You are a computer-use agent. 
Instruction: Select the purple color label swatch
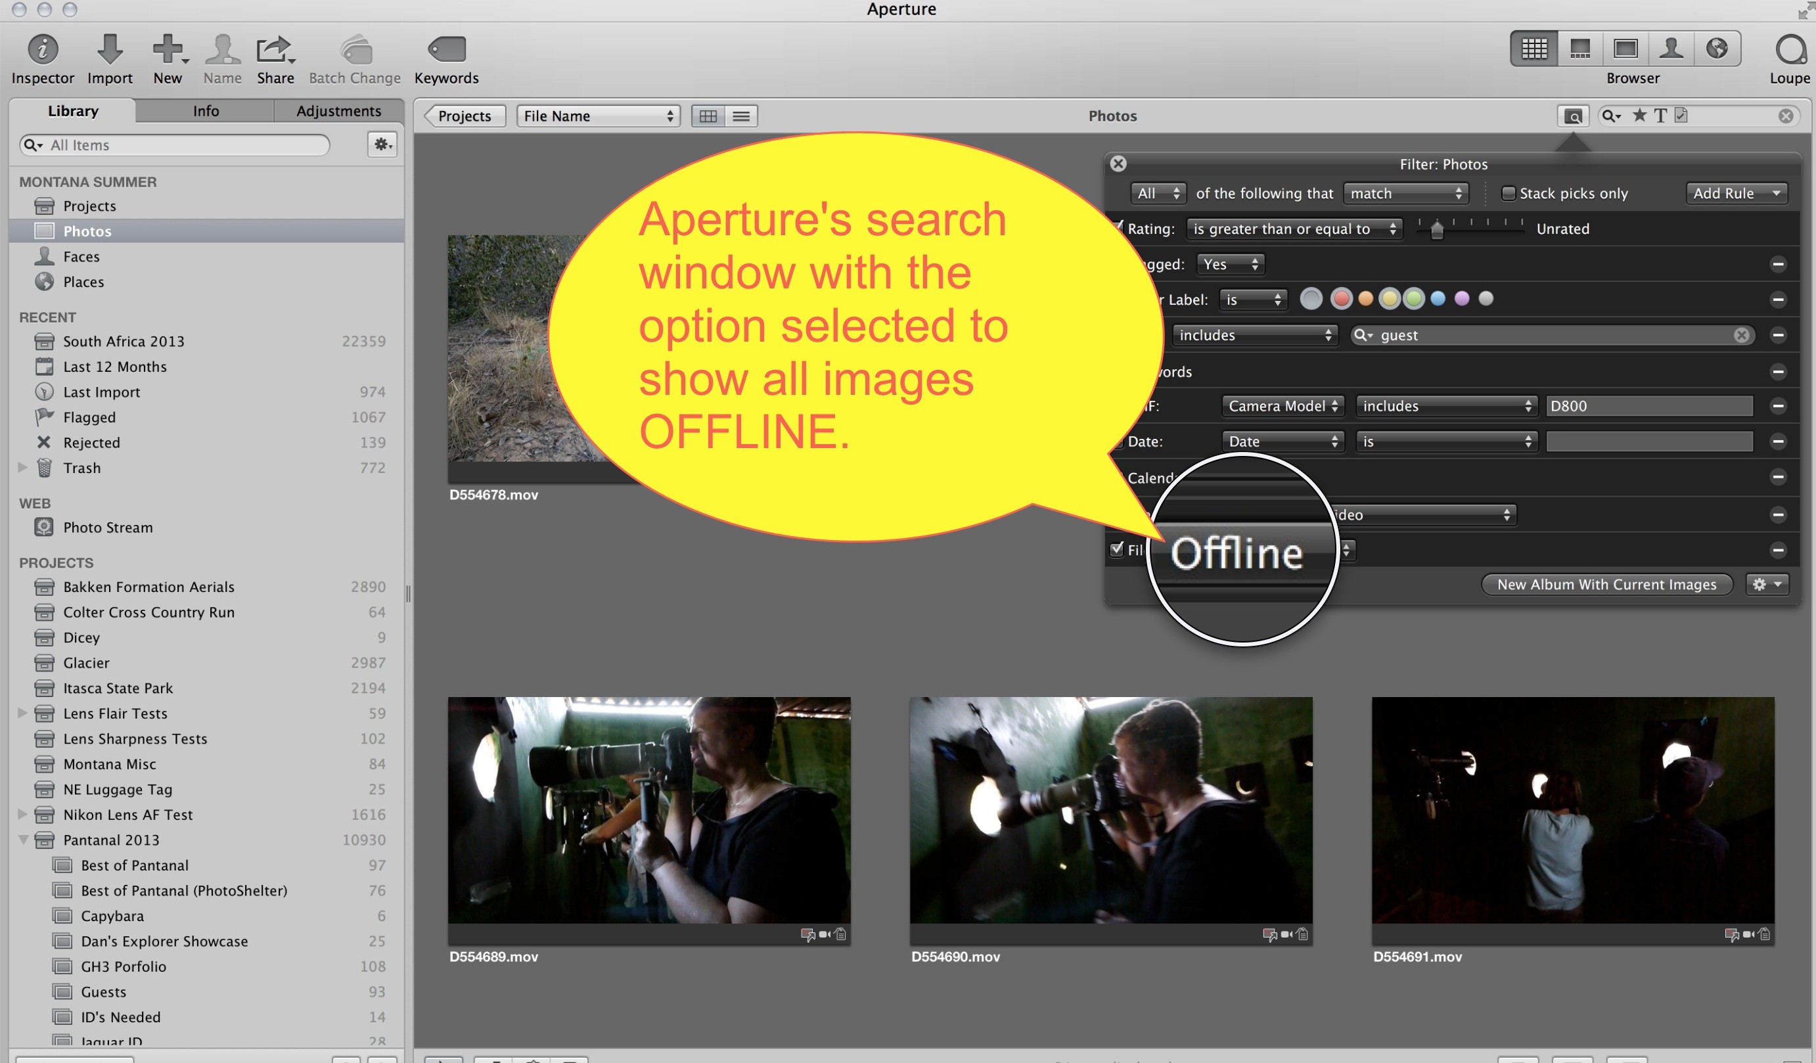(x=1461, y=298)
